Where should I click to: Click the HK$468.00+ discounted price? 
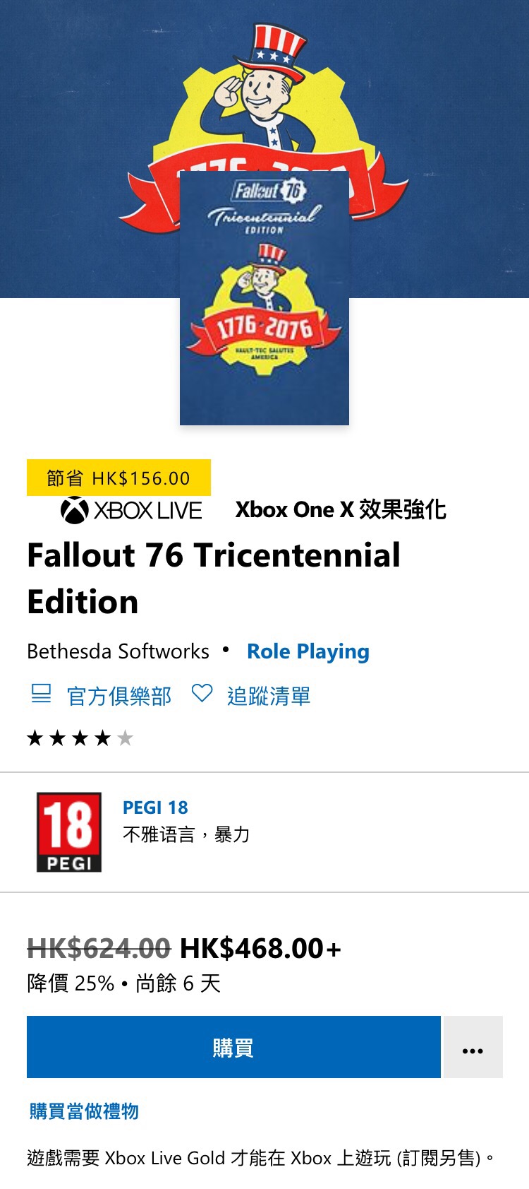pyautogui.click(x=260, y=948)
